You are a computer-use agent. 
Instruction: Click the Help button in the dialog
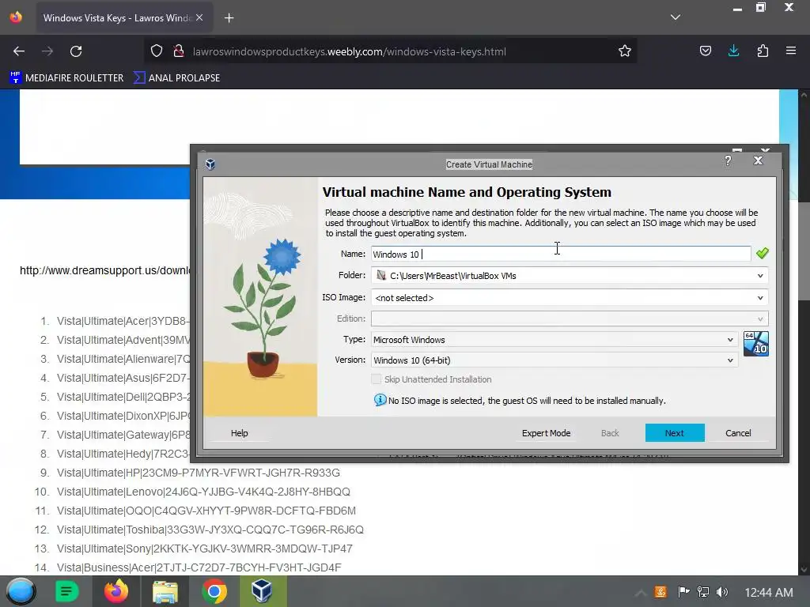pos(239,433)
